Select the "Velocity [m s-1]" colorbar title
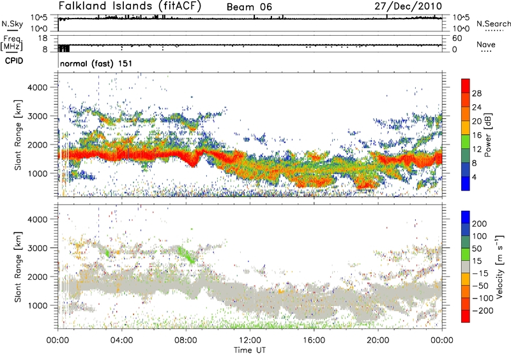Screen dimensions: 511x354 point(500,266)
